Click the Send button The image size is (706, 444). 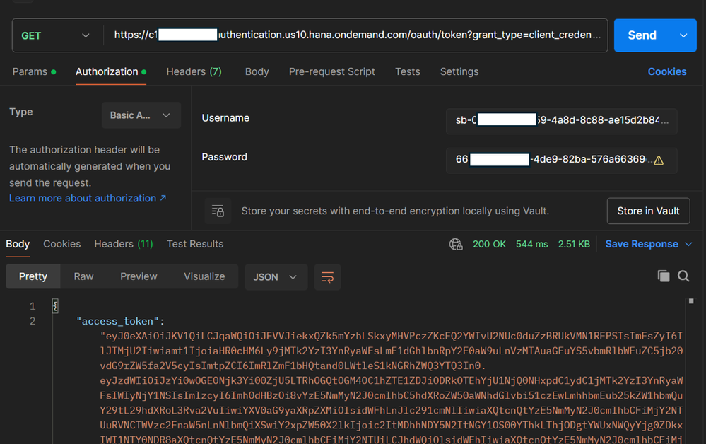642,35
